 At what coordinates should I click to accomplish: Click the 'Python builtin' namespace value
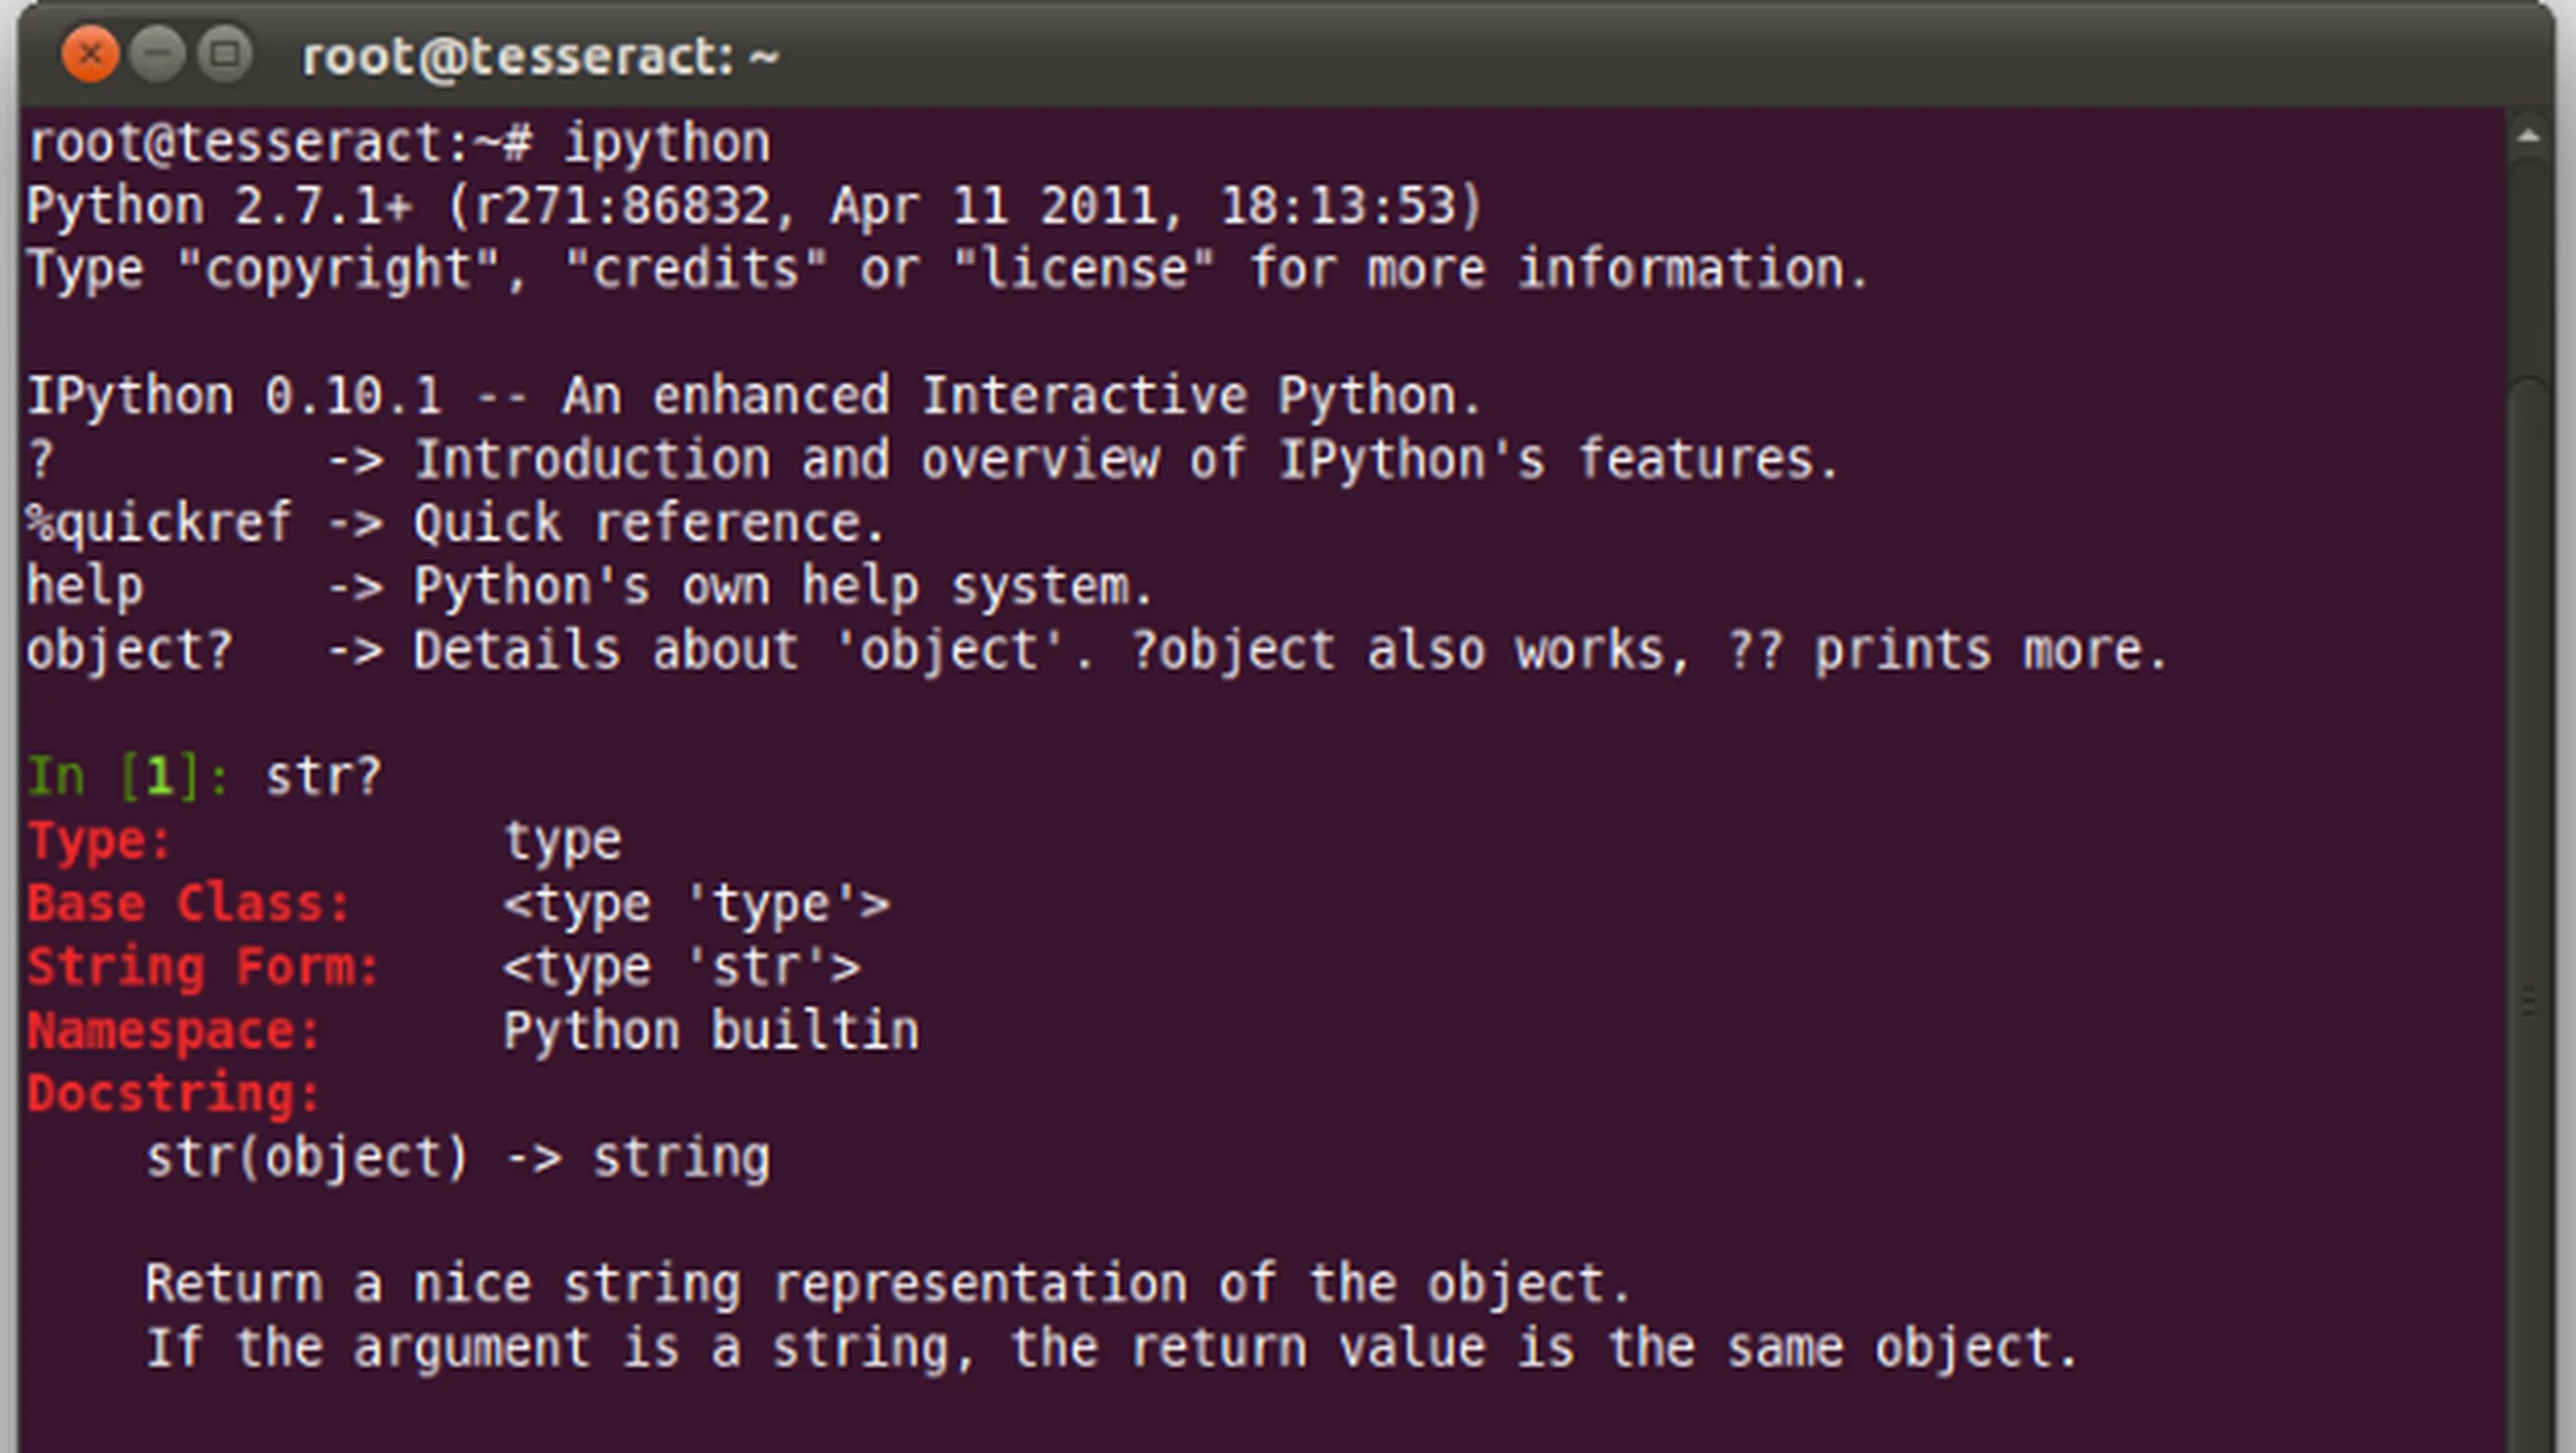click(710, 1031)
